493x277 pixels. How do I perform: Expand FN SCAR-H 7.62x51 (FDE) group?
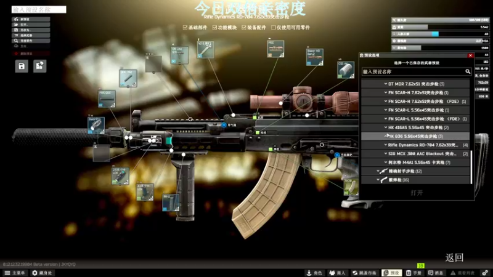415,102
